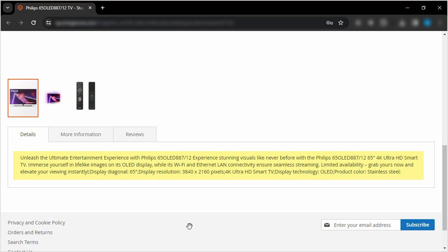Screen dimensions: 448x252
Task: View the remote controls thumbnail image
Action: [x=86, y=96]
